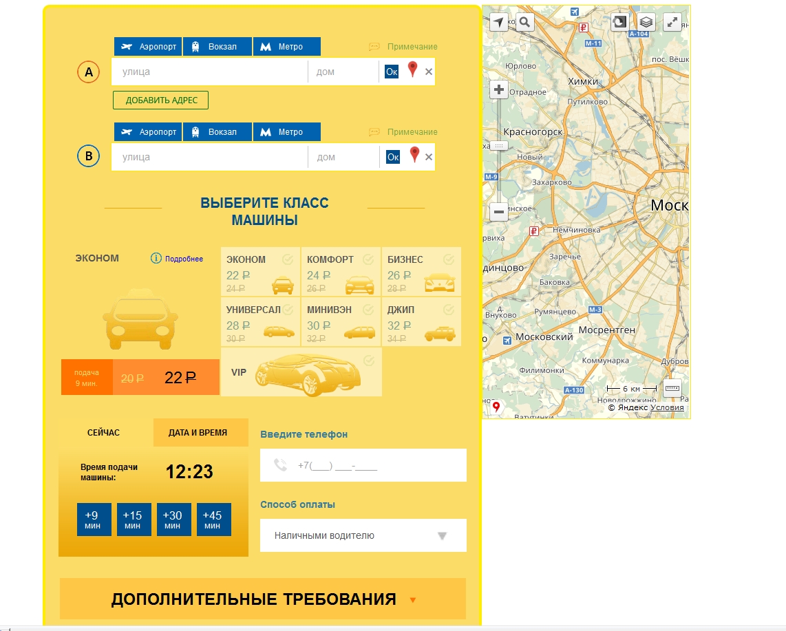Add +9 мин to pickup time
Screen dimensions: 786x631
(94, 520)
